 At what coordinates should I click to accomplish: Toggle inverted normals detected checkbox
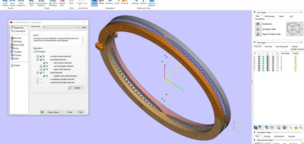38,56
